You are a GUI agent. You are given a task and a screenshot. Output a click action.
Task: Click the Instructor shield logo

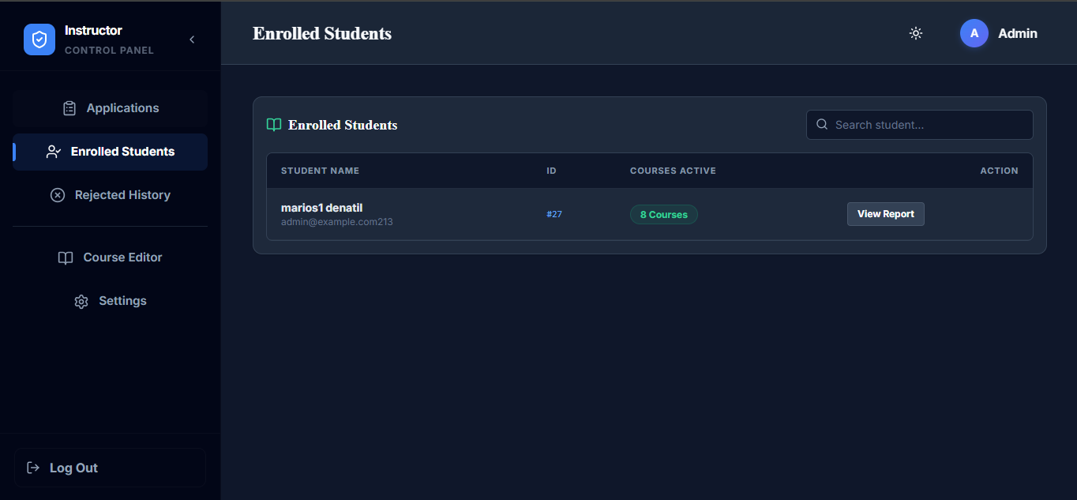click(39, 39)
